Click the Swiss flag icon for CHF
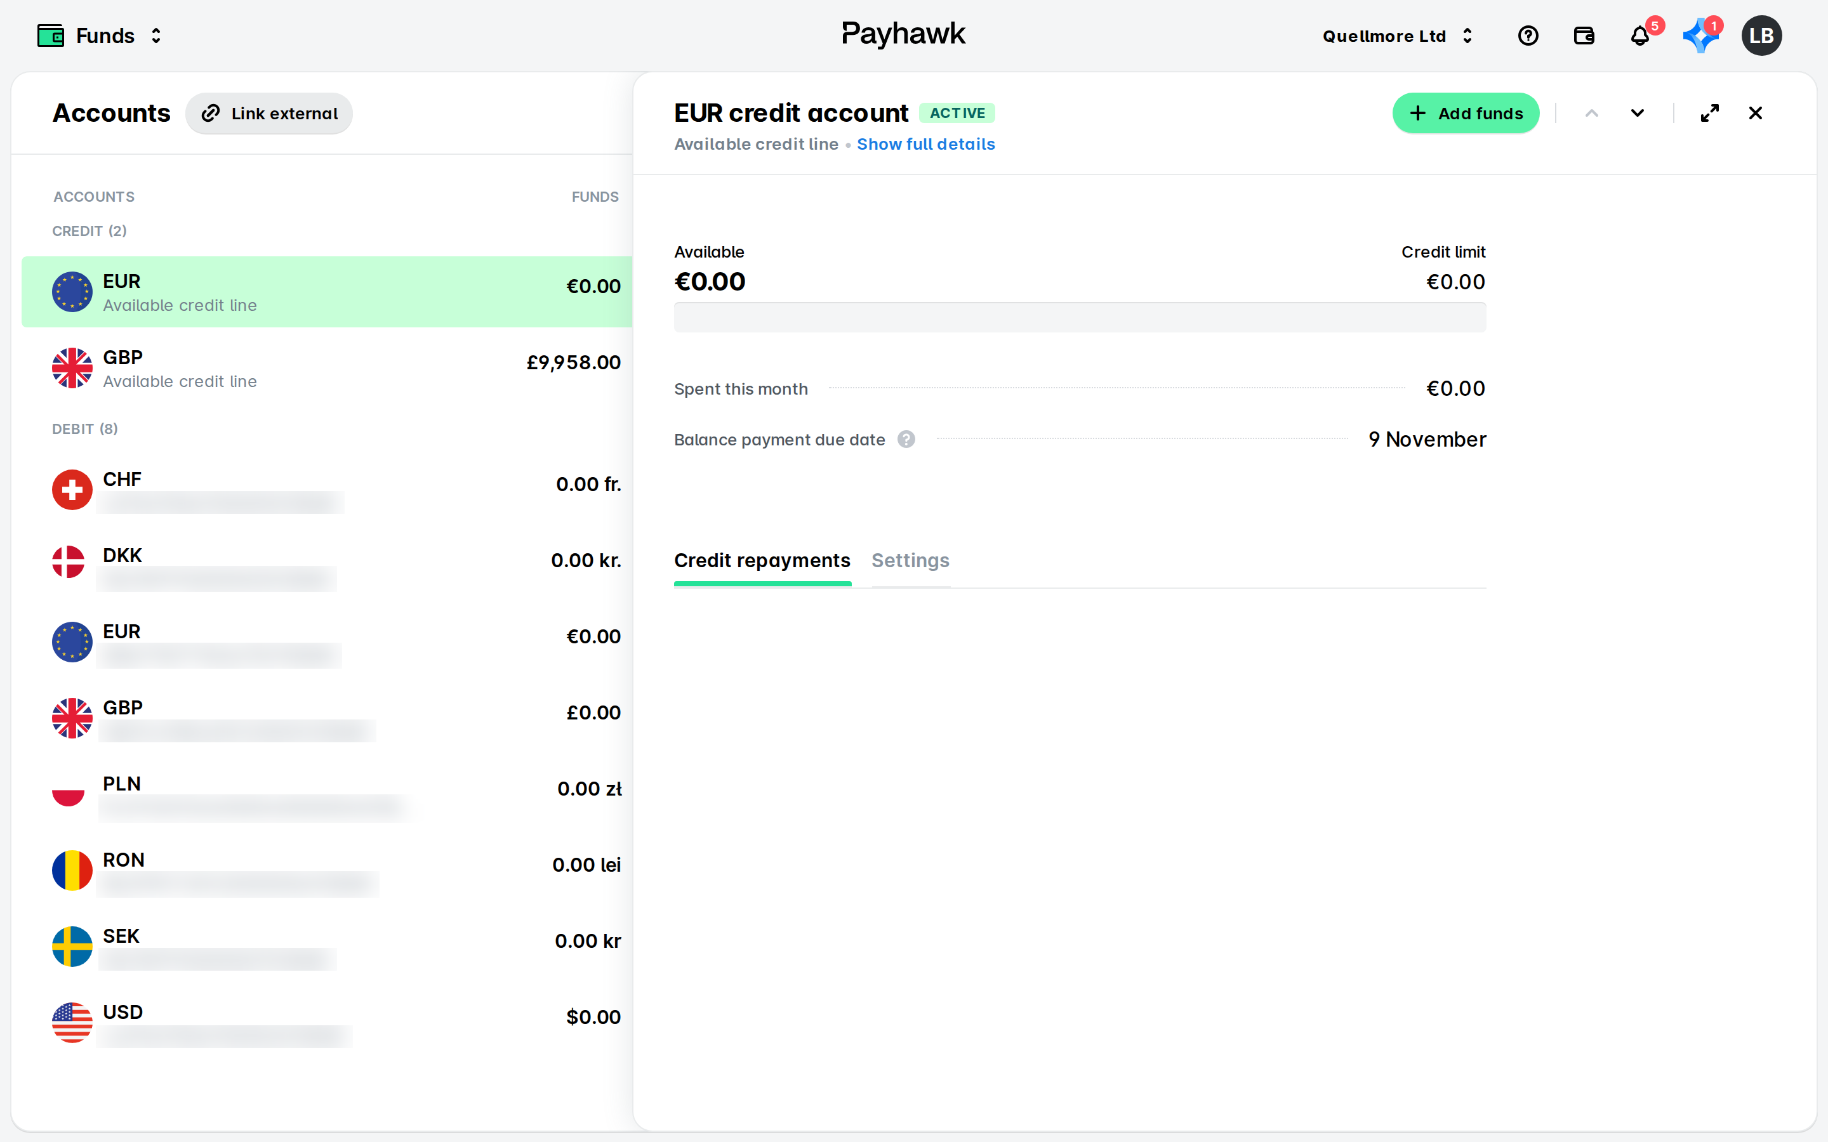 coord(72,490)
